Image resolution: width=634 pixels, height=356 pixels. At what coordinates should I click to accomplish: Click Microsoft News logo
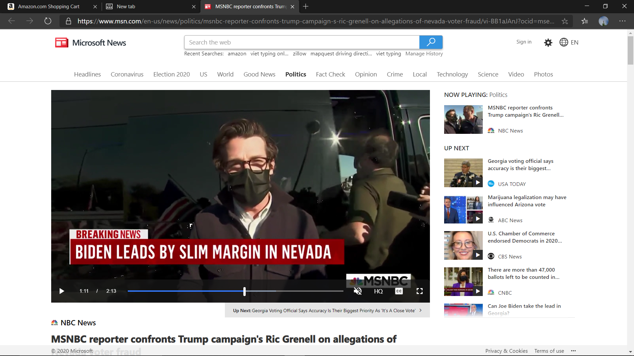click(x=90, y=43)
